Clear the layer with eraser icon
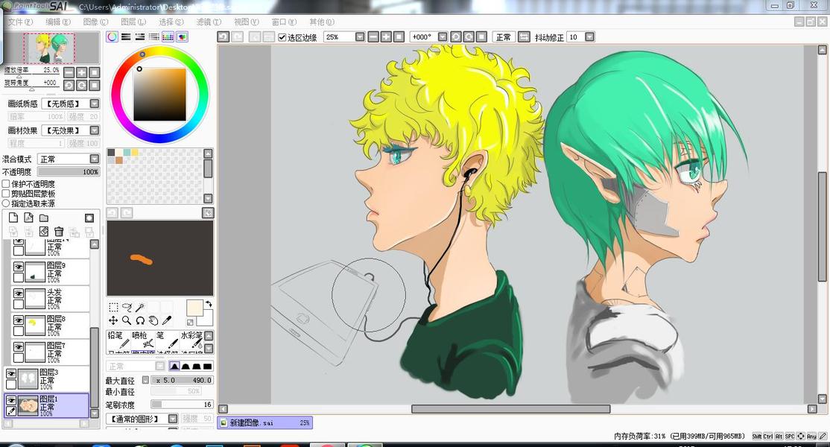Image resolution: width=830 pixels, height=447 pixels. (x=44, y=231)
